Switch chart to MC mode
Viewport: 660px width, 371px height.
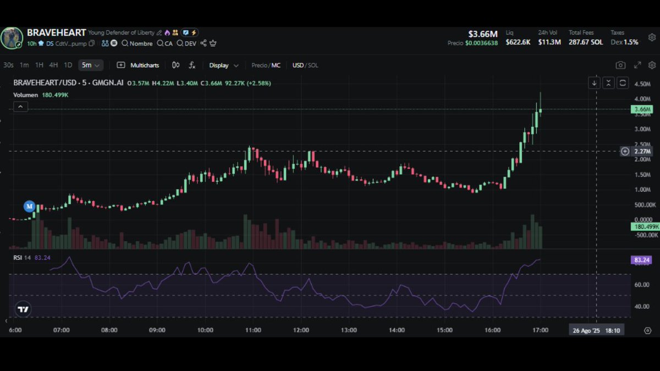pyautogui.click(x=276, y=65)
